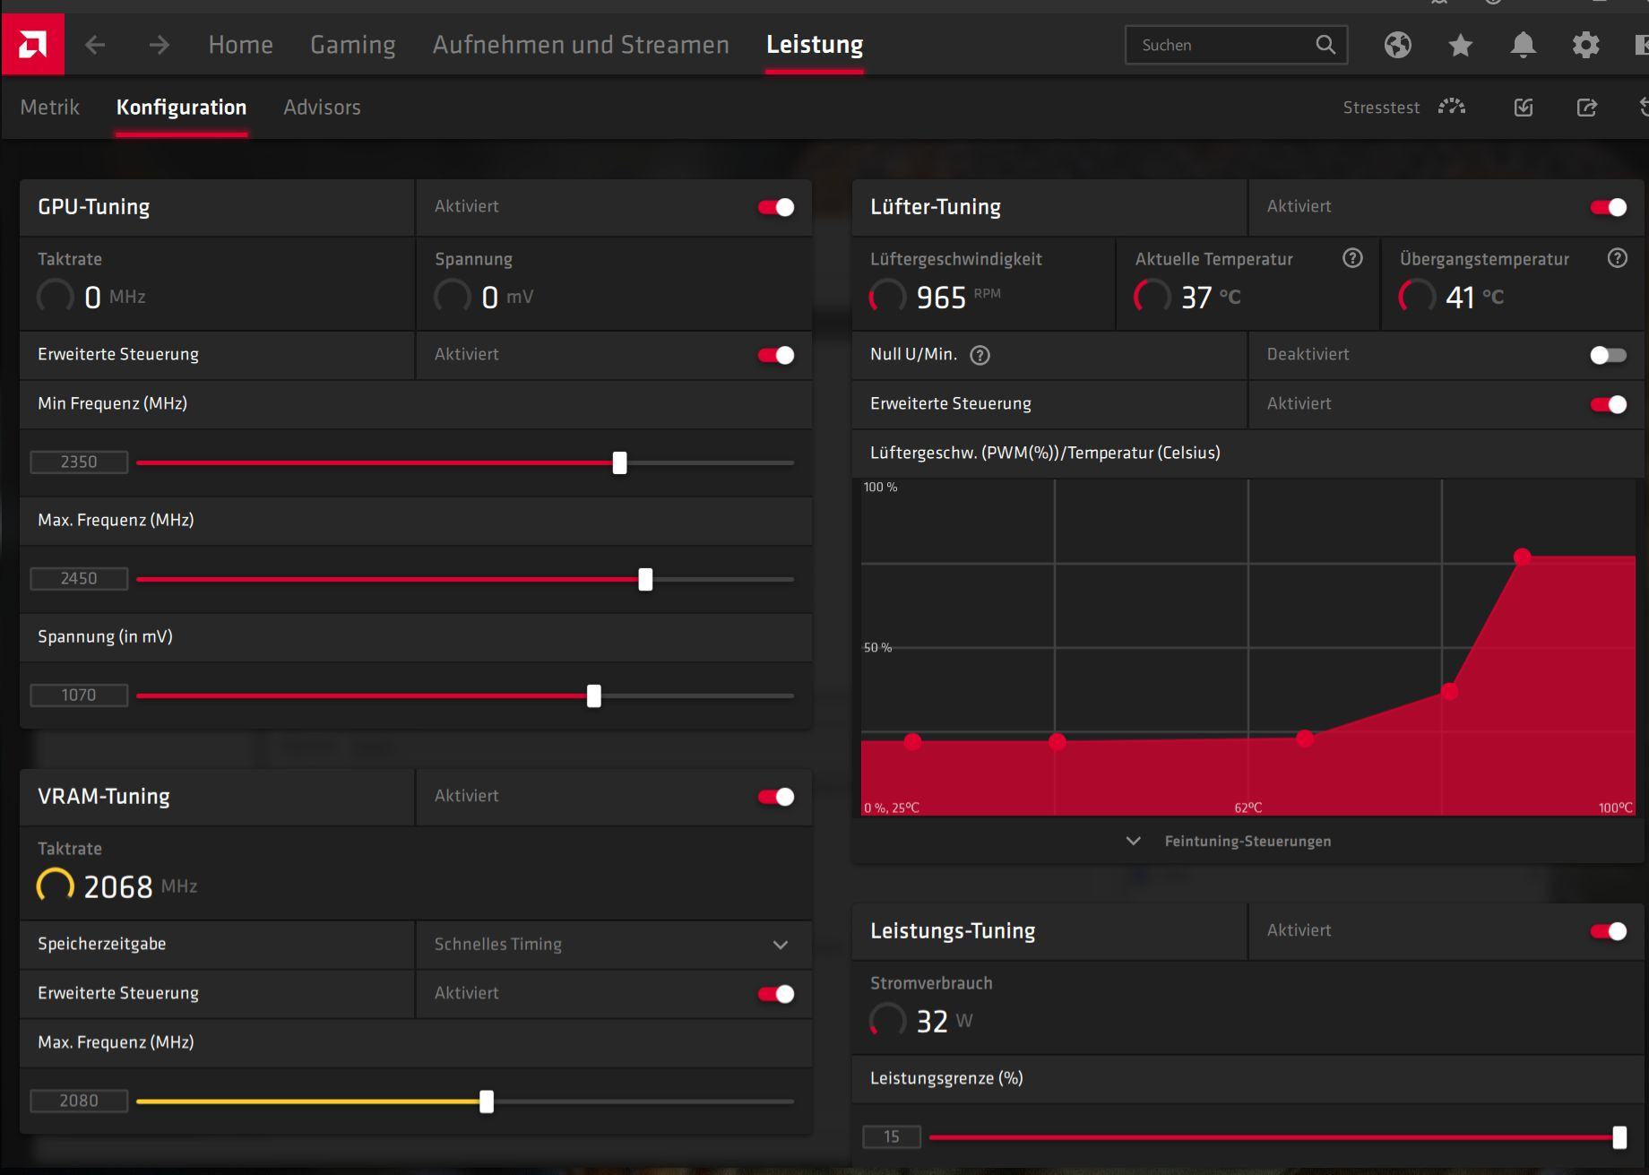Toggle VRAM-Tuning switch
This screenshot has width=1649, height=1175.
(776, 797)
